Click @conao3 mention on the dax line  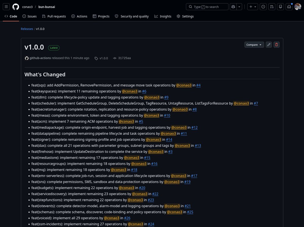click(x=182, y=146)
